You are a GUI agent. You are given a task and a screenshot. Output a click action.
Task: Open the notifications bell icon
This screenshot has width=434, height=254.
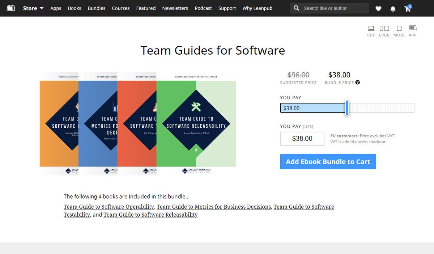point(393,8)
